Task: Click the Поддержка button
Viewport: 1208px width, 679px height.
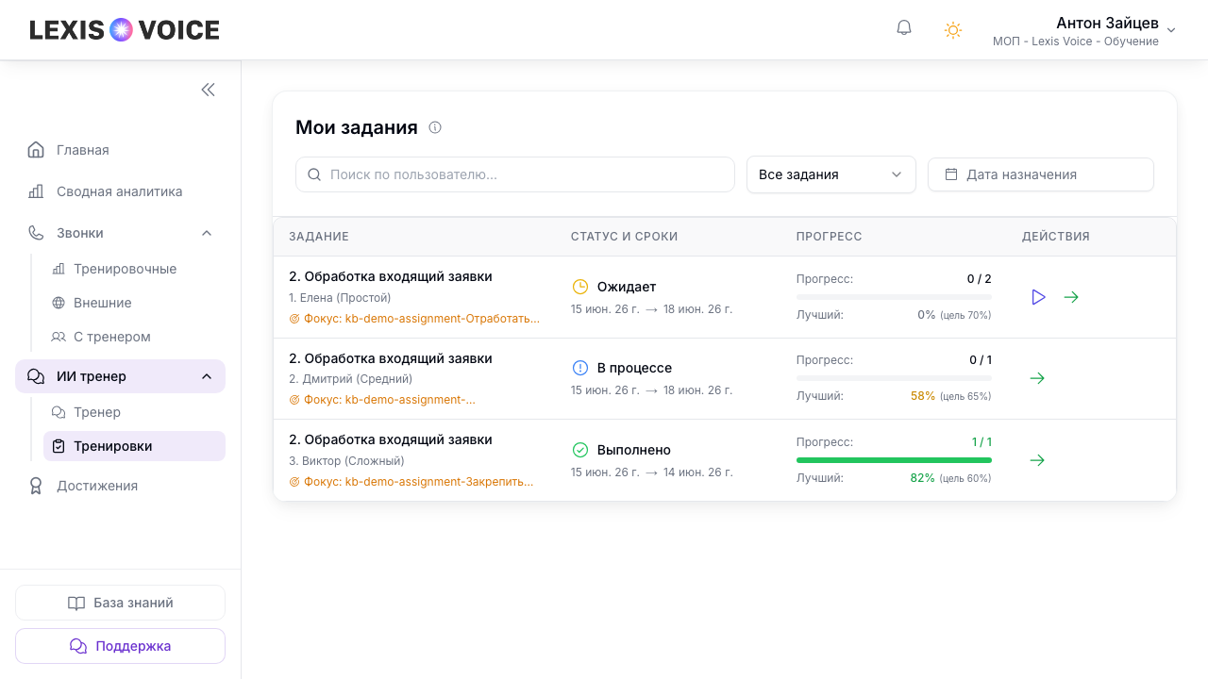Action: 120,646
